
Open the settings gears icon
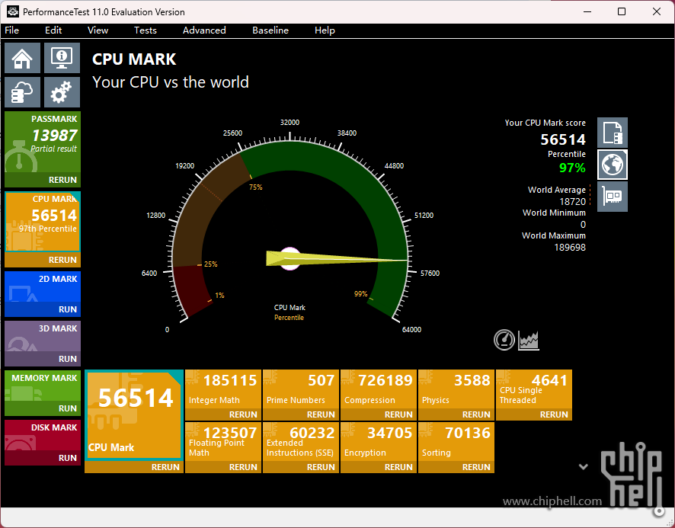pos(62,92)
